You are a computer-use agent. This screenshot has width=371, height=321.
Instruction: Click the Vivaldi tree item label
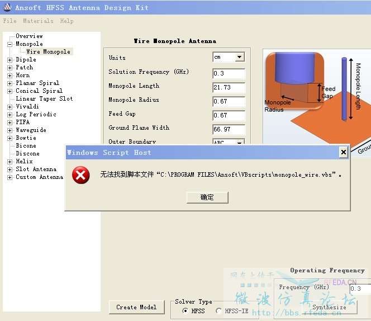pyautogui.click(x=27, y=106)
